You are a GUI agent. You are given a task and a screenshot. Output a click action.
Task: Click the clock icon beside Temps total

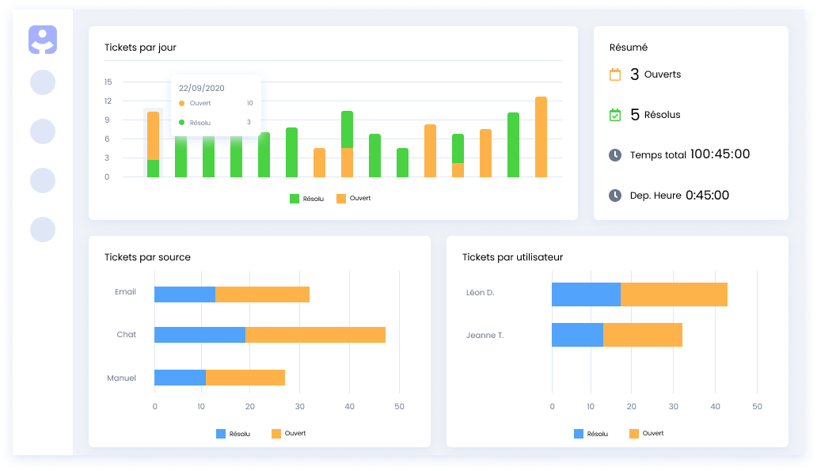tap(615, 155)
